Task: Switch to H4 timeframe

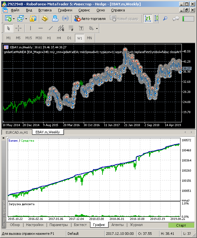Action: point(59,38)
